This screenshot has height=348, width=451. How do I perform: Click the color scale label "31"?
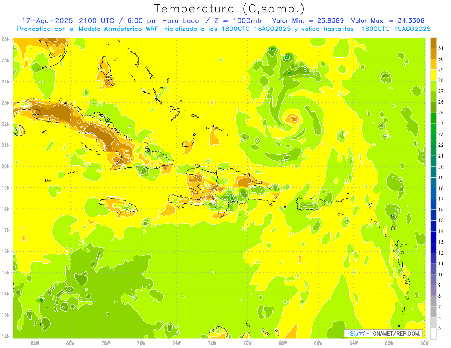[441, 48]
